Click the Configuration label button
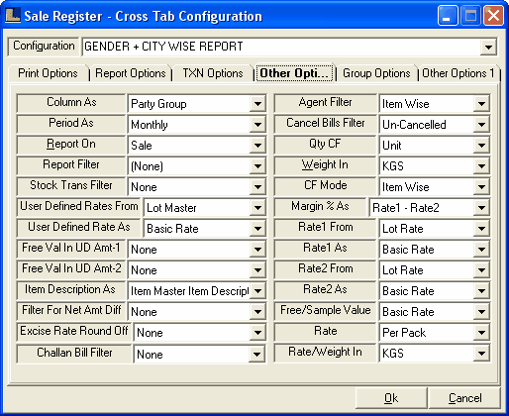The image size is (509, 416). pyautogui.click(x=44, y=46)
